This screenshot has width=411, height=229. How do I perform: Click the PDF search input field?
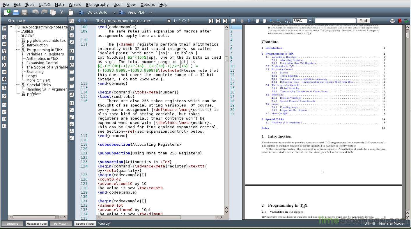[335, 21]
